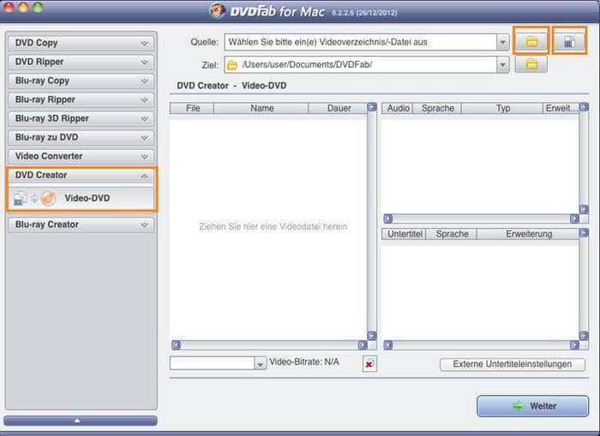600x436 pixels.
Task: Expand the Blu-ray 3D Ripper section
Action: coord(81,118)
